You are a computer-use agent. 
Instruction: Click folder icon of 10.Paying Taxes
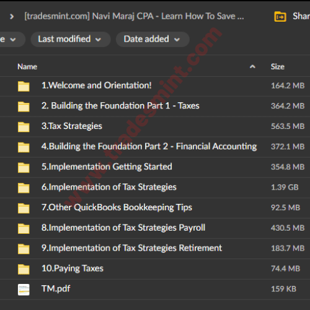[24, 269]
